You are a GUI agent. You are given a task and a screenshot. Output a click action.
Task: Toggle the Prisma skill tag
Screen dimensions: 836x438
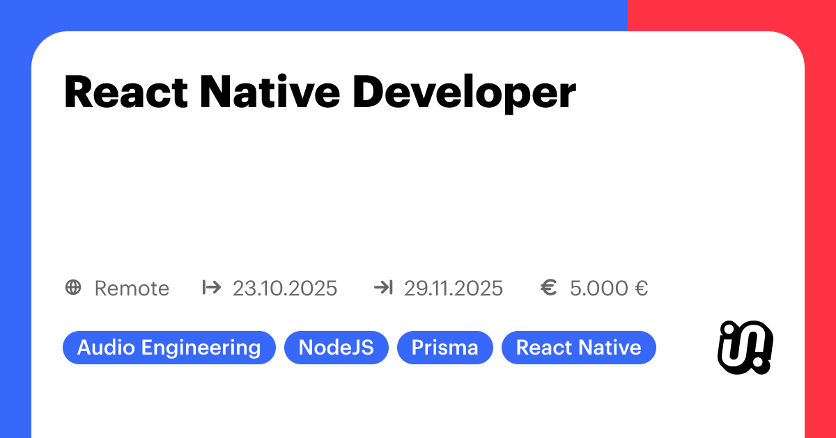coord(445,348)
